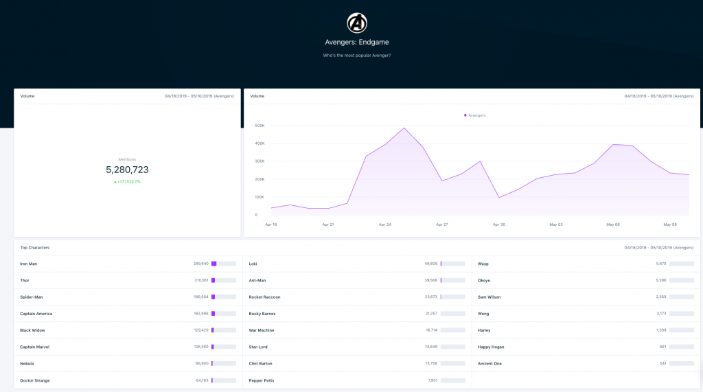The width and height of the screenshot is (703, 392).
Task: Select the Bucky Barnes label
Action: 262,314
